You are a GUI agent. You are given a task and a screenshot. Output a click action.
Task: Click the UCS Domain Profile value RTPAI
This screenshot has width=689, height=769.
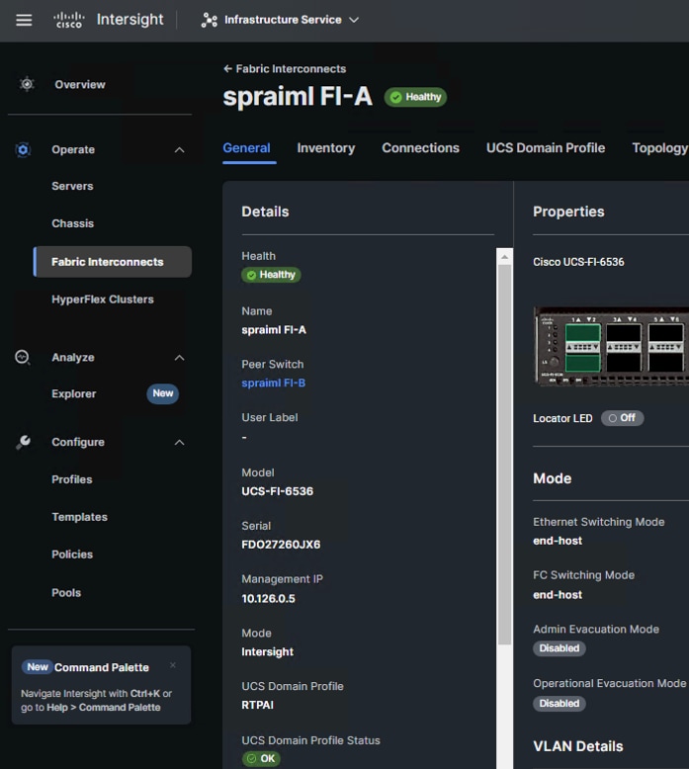coord(257,705)
